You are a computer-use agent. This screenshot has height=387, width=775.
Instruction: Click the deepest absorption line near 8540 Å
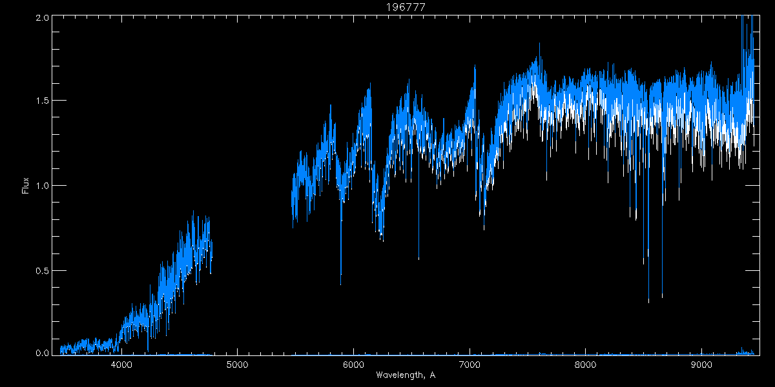pyautogui.click(x=648, y=301)
